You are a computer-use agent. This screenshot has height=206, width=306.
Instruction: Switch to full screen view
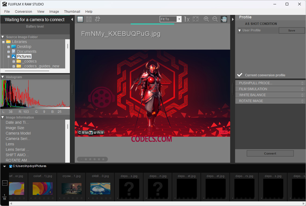196,19
